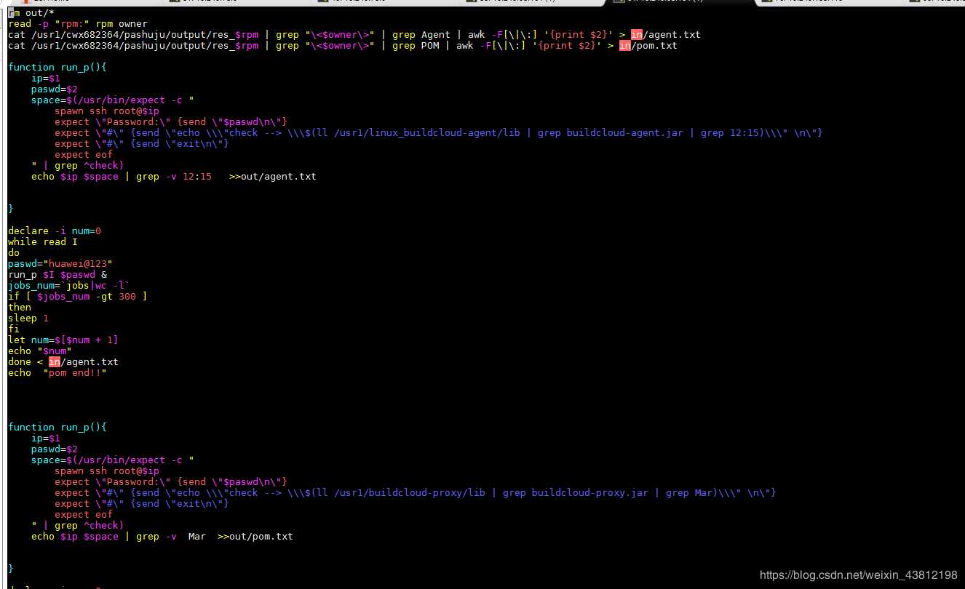
Task: Click the cat command writing to in/agent.txt
Action: coord(354,34)
